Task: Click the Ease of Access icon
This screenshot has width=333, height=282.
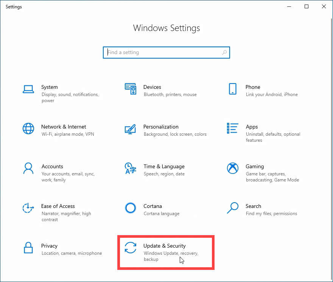Action: click(x=28, y=208)
